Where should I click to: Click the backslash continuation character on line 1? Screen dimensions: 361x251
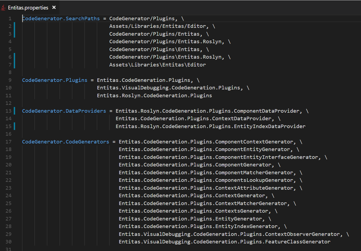183,18
